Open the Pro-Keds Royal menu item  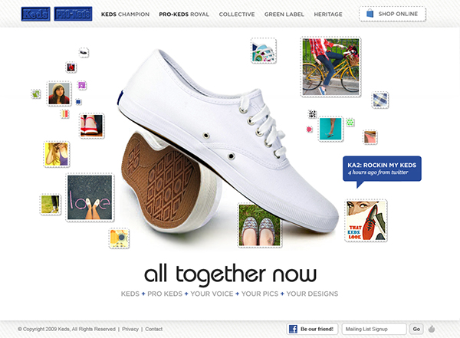[184, 15]
